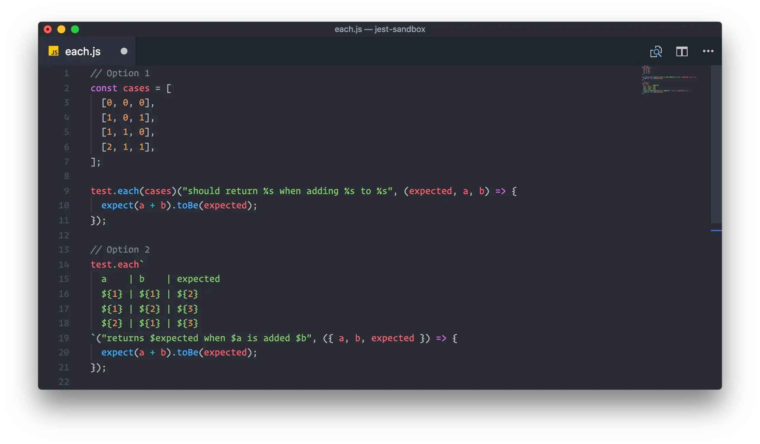Click the yellow minimize window button

[61, 29]
